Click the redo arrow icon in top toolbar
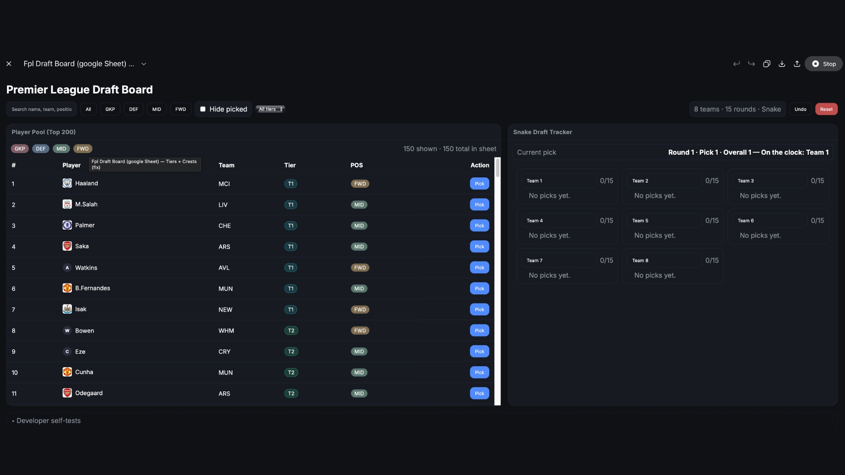 (751, 64)
